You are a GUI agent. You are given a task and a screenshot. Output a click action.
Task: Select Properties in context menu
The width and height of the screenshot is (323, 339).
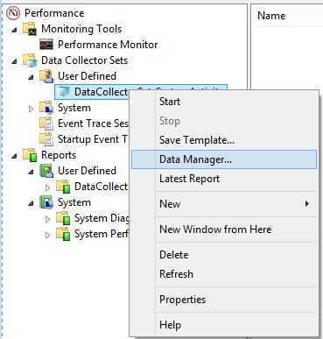(183, 300)
